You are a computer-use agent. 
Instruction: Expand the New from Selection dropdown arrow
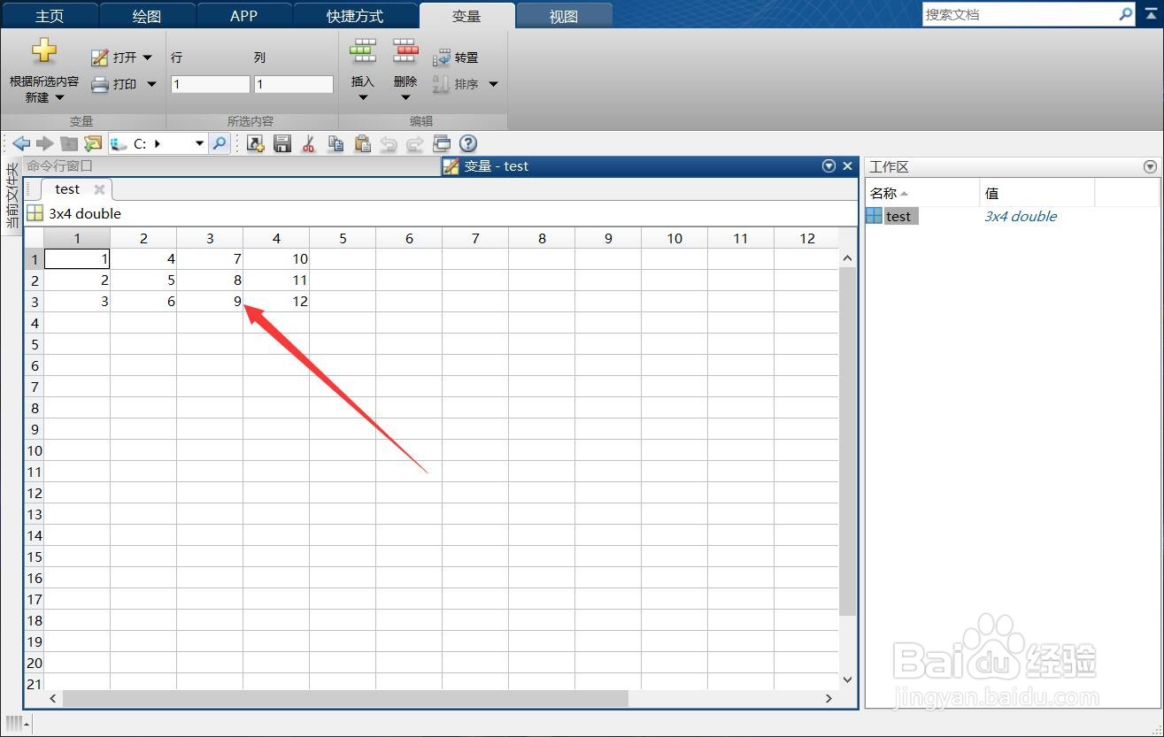[59, 97]
